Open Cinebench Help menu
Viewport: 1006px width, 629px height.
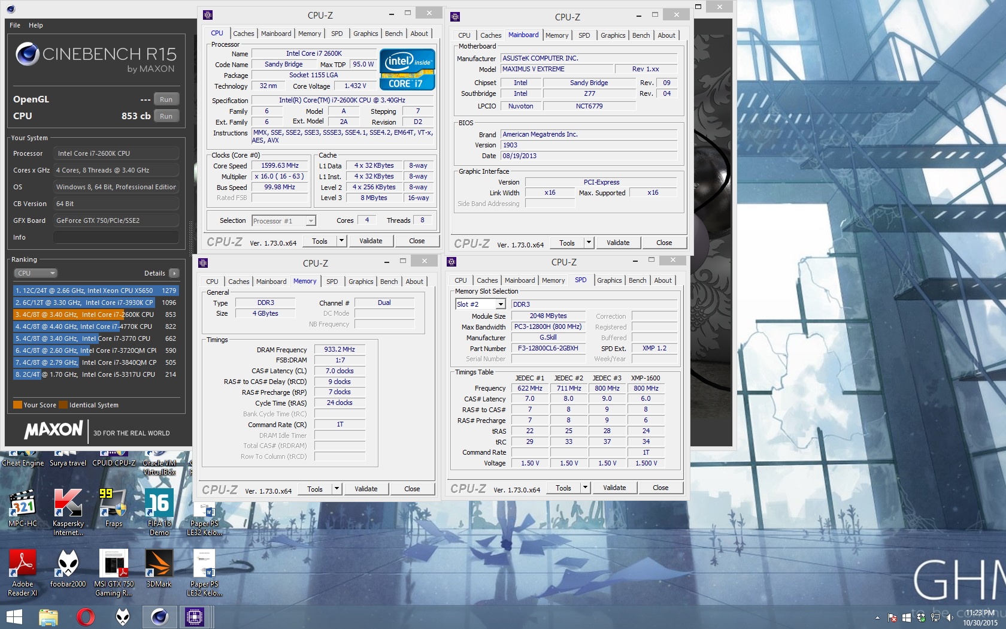36,25
